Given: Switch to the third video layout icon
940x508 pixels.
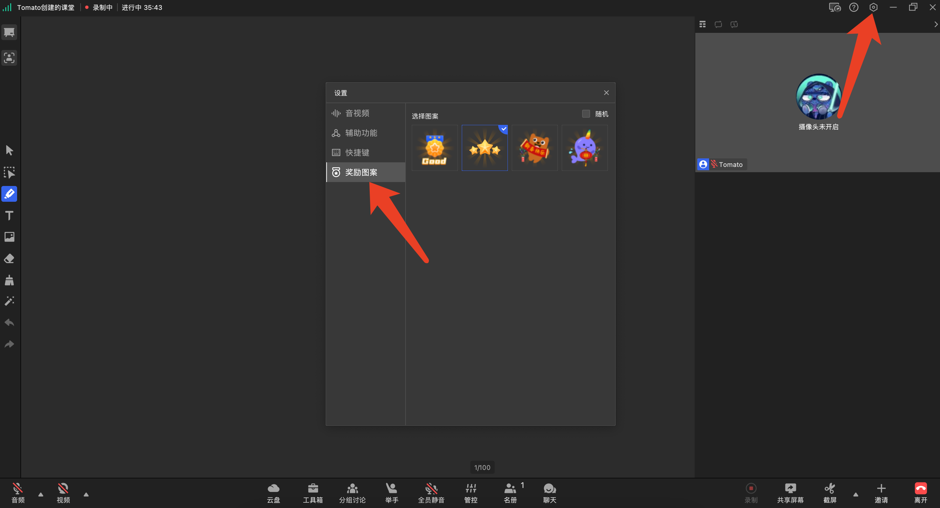Looking at the screenshot, I should (734, 24).
